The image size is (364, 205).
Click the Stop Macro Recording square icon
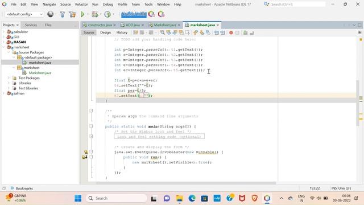[237, 33]
